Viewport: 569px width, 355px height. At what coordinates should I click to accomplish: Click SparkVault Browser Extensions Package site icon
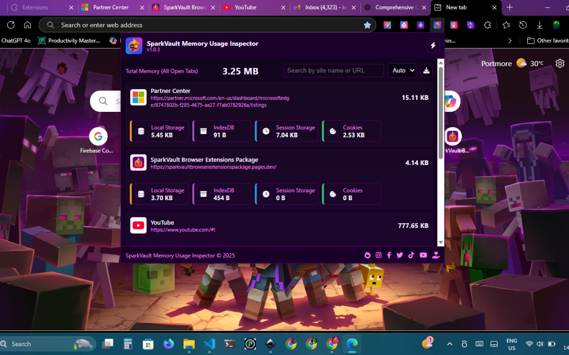[138, 162]
